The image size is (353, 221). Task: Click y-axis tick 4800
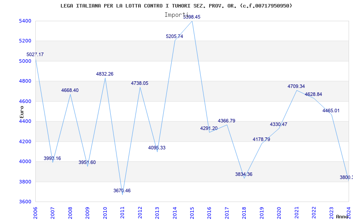25,81
